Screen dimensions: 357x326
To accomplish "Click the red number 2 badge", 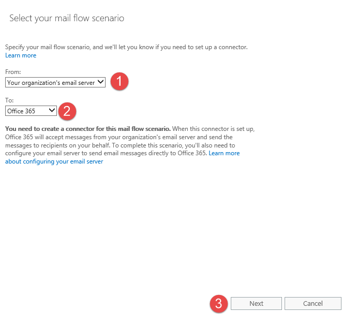I will pos(67,111).
